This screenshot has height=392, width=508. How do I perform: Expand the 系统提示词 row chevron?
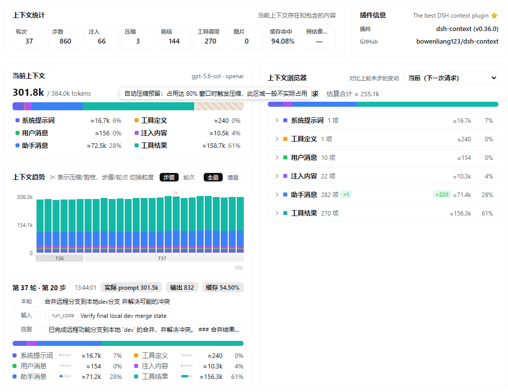click(x=277, y=120)
